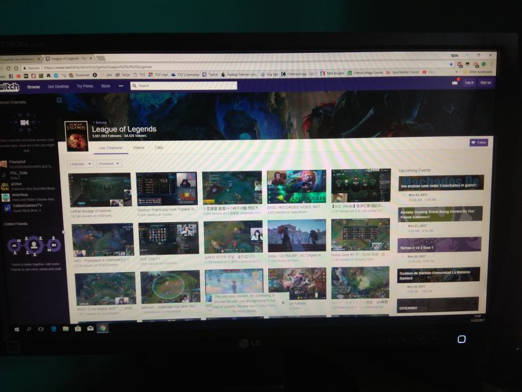Open 'IWD - Preseason 8 UNRANKED' stream thumbnail

click(103, 240)
